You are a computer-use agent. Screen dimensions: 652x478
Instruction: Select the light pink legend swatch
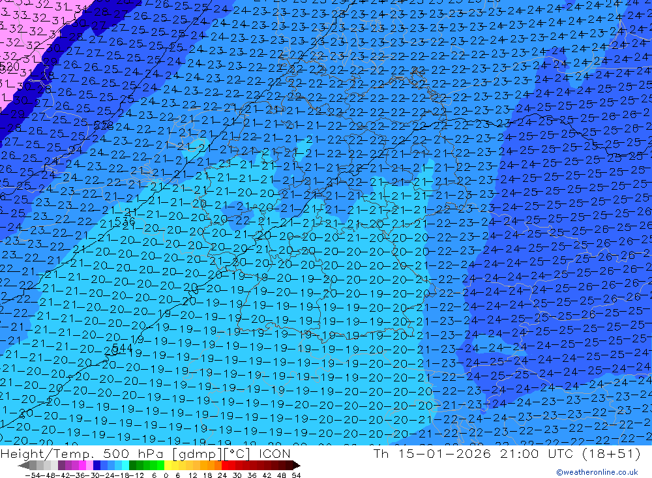click(x=89, y=466)
